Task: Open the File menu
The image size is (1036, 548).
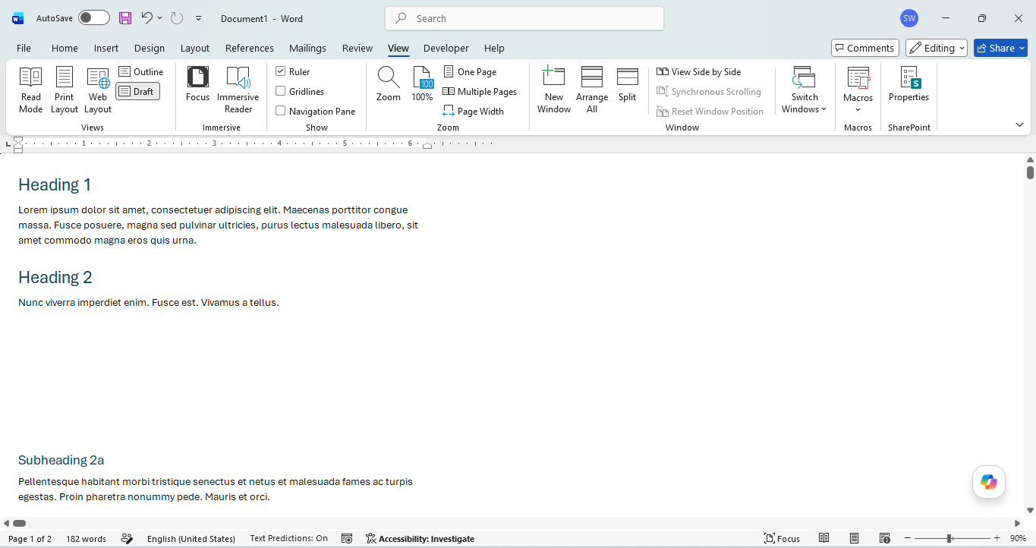Action: [x=24, y=48]
